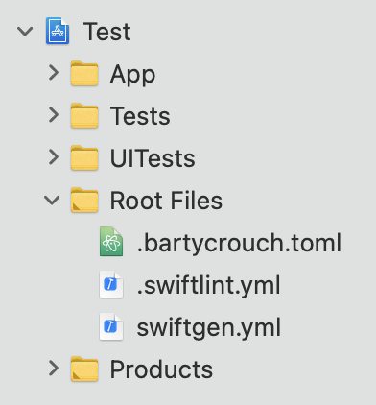Select the UITests folder label

tap(153, 158)
